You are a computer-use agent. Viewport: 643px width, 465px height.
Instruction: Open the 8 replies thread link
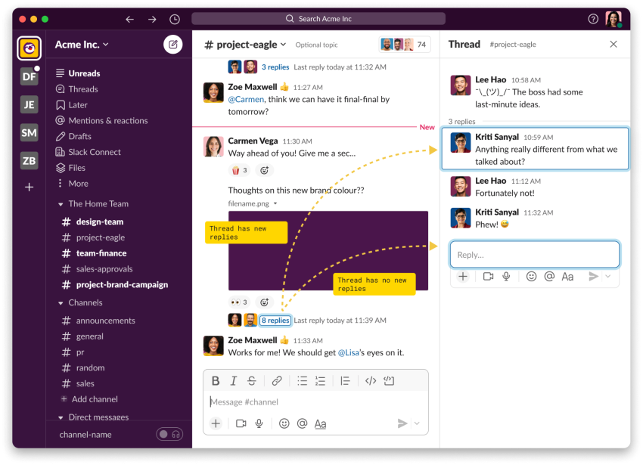275,321
